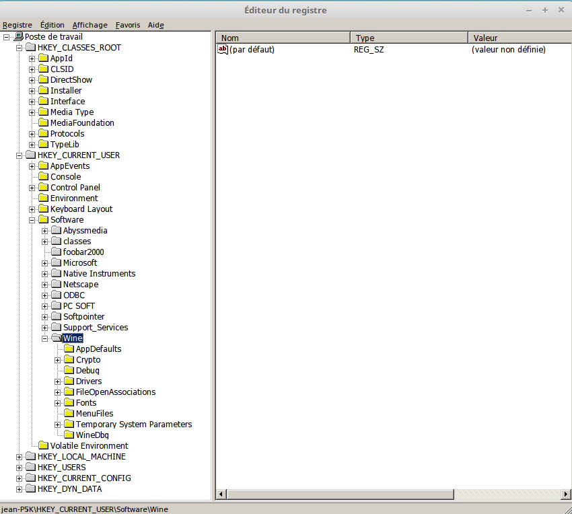Expand the Temporary System Parameters key
Image resolution: width=572 pixels, height=514 pixels.
pos(58,425)
